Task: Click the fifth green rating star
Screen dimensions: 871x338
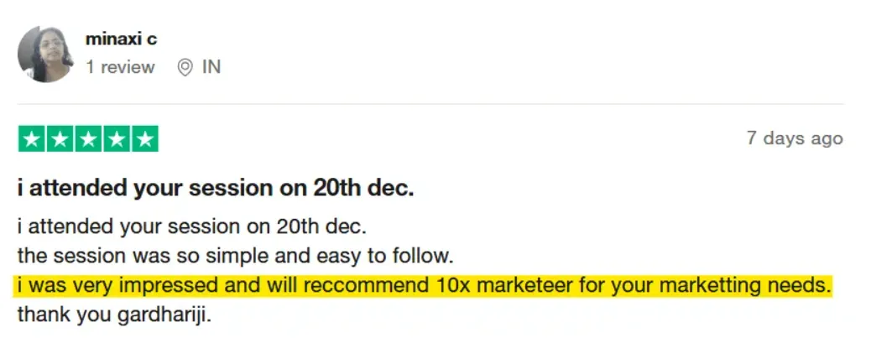Action: [144, 139]
